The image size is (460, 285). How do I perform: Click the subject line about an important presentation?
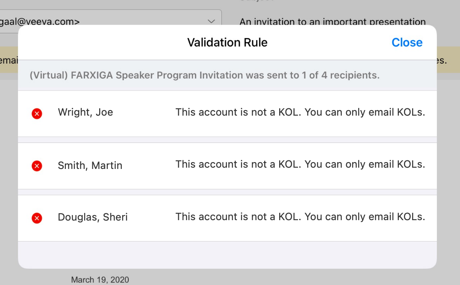(x=333, y=21)
